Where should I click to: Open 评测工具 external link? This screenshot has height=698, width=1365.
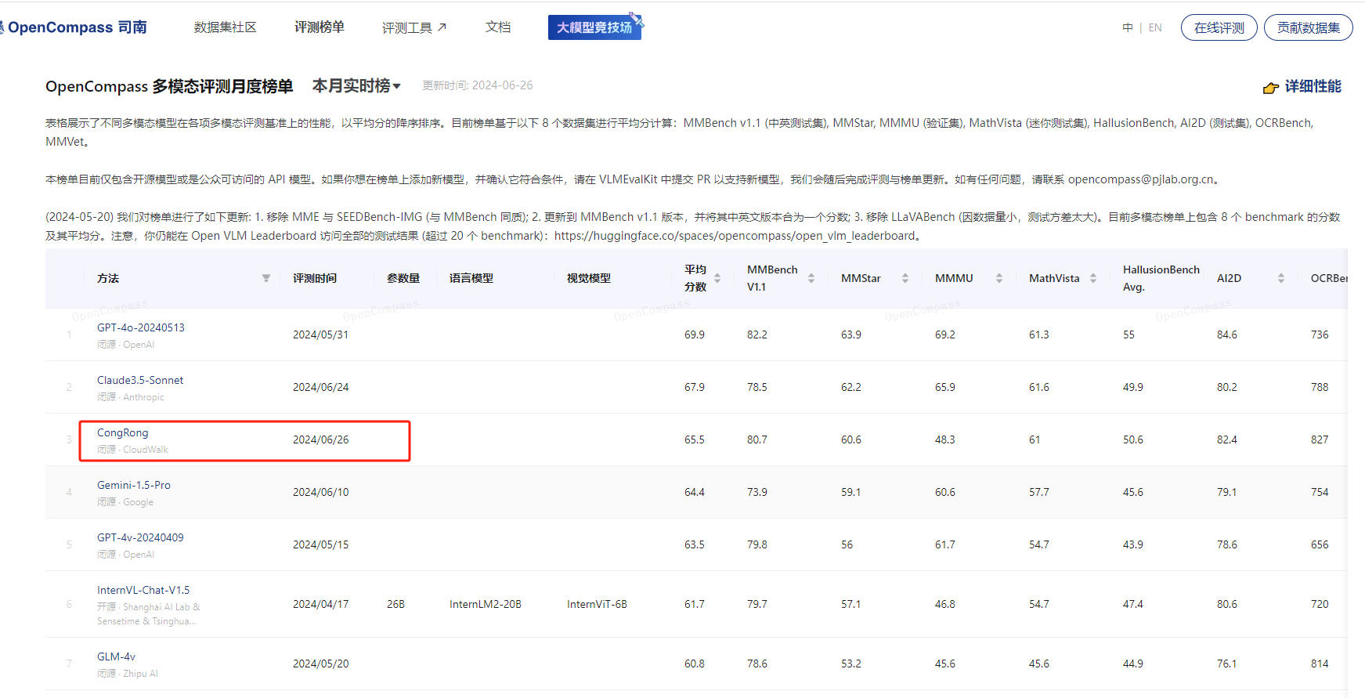coord(413,27)
